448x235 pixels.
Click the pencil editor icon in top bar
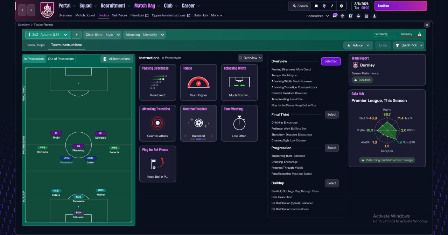[x=332, y=6]
